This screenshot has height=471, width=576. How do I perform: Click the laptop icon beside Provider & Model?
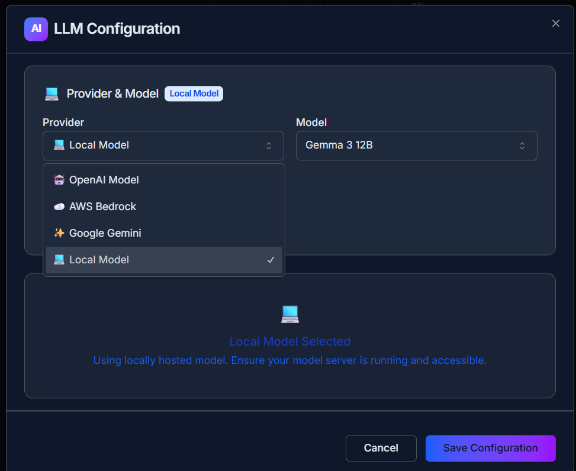(x=52, y=93)
